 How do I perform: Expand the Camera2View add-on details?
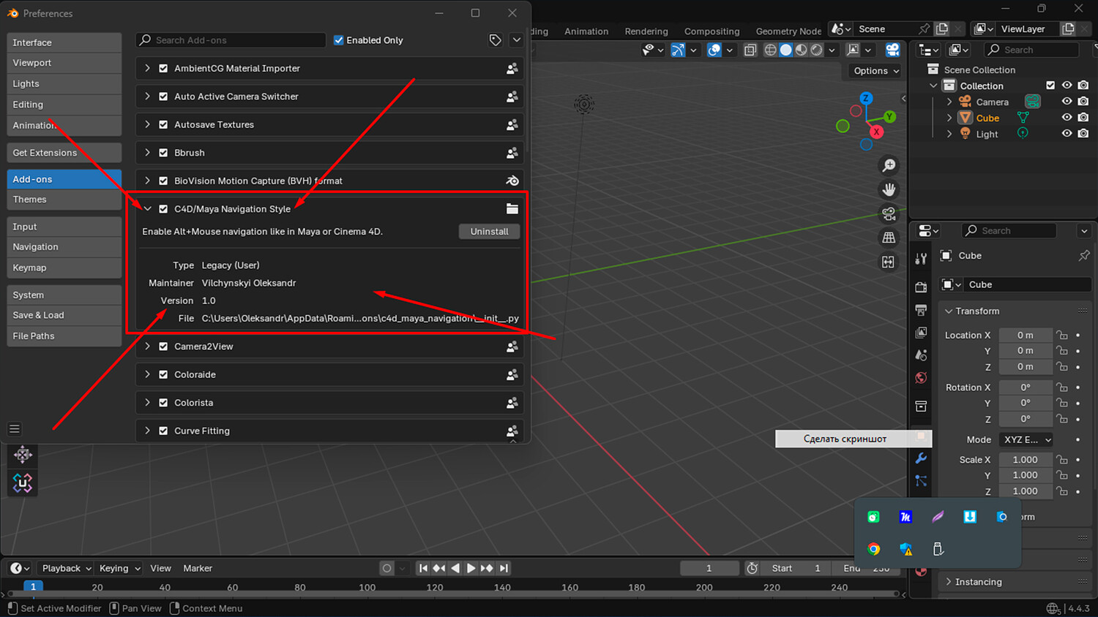tap(147, 347)
